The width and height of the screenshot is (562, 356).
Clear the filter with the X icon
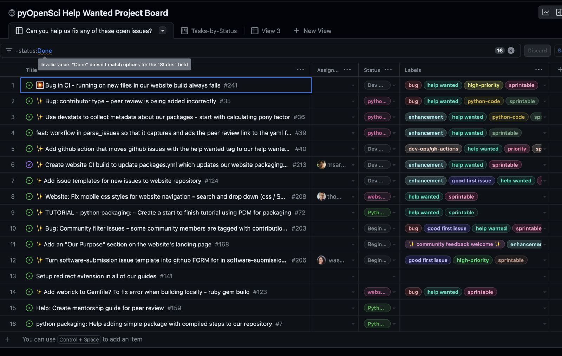coord(511,51)
